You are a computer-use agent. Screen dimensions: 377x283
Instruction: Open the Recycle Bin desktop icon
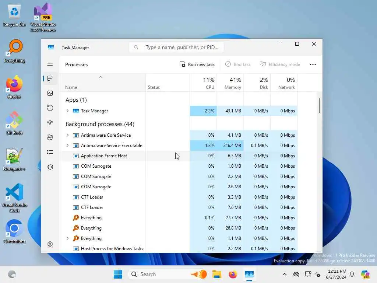click(x=14, y=15)
